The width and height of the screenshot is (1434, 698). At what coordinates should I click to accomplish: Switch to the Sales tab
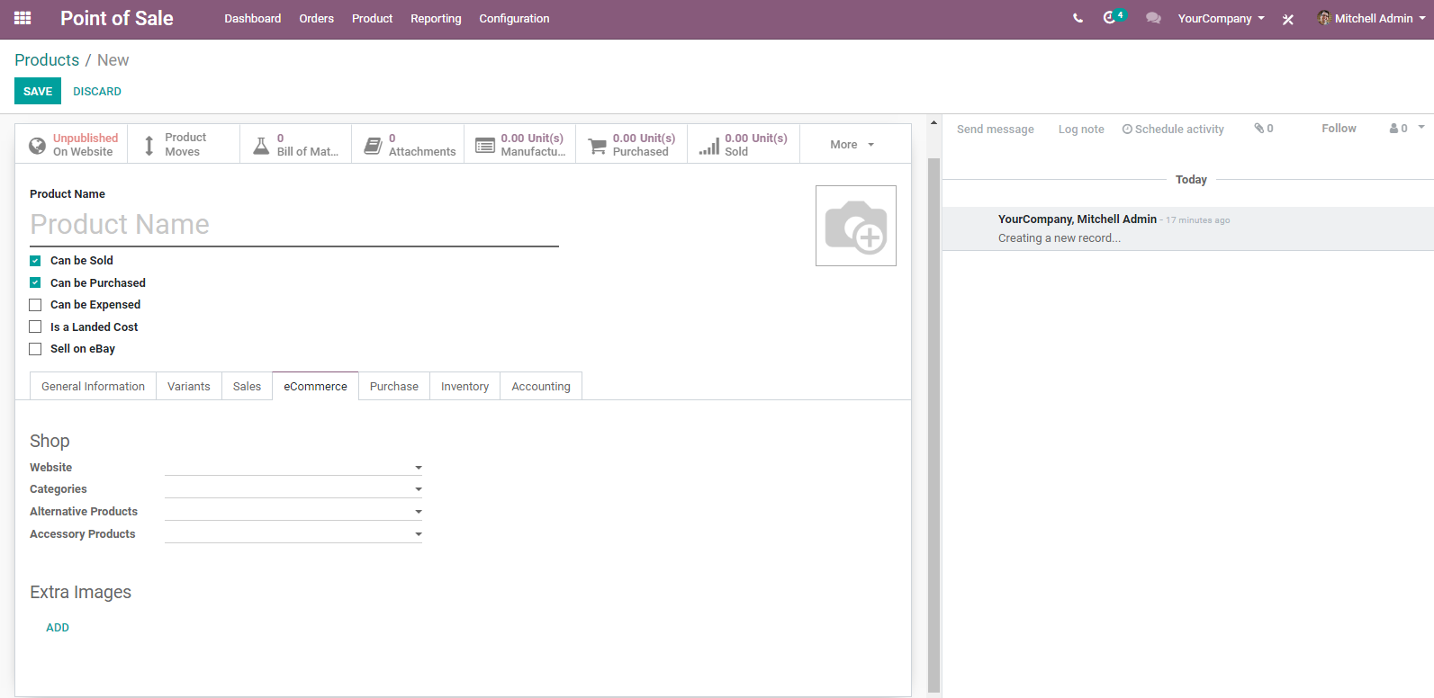(247, 386)
